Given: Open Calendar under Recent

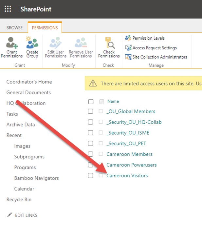Looking at the screenshot, I should coord(24,189).
